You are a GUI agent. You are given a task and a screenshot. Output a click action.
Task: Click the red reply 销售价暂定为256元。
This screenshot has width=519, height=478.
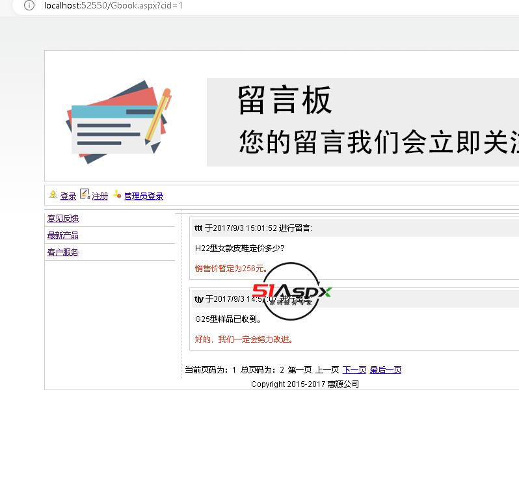[x=231, y=269]
